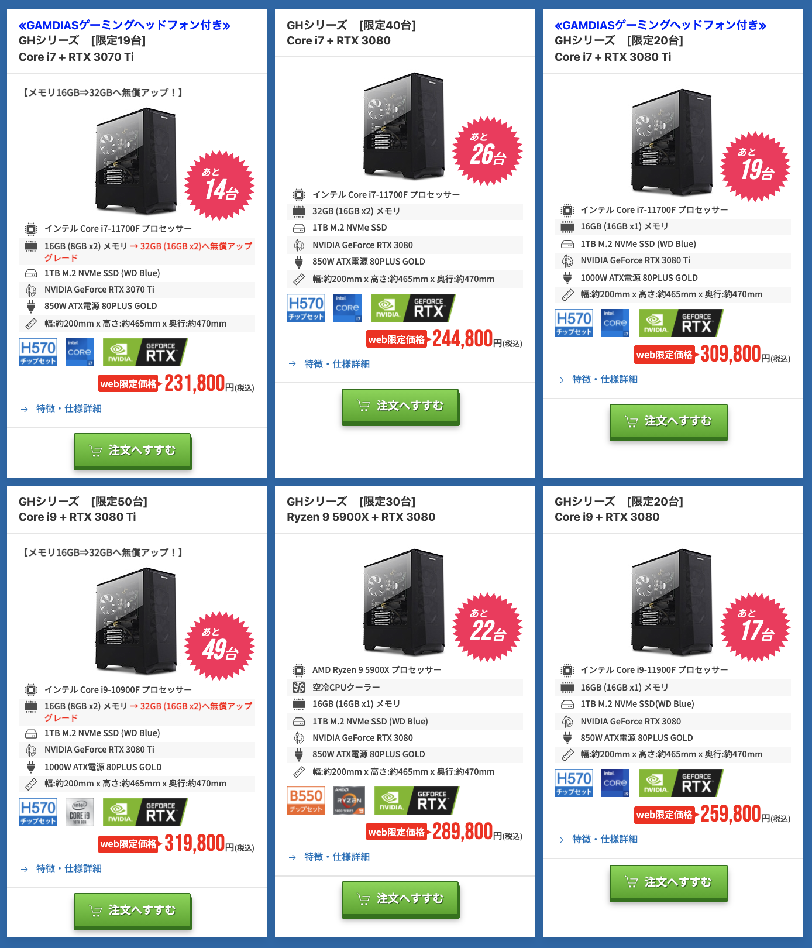Click H570 chipset badge on 3080 Ti card
The width and height of the screenshot is (812, 948).
574,323
